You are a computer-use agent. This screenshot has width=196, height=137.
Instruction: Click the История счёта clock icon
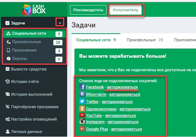tap(7, 81)
